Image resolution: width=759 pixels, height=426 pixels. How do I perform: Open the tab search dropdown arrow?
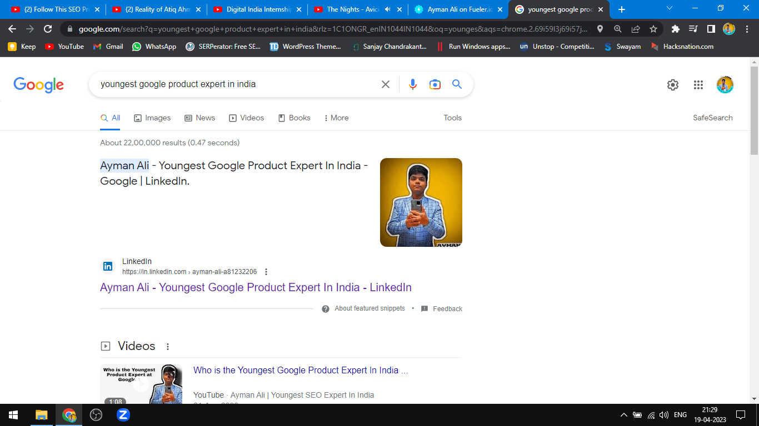tap(670, 9)
